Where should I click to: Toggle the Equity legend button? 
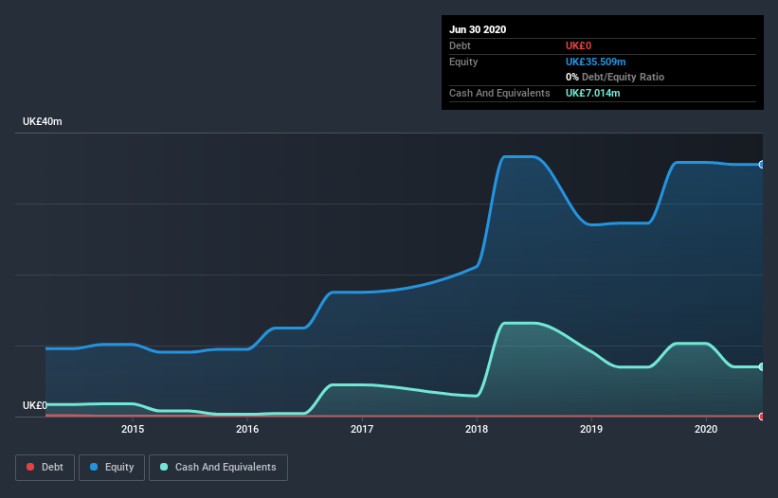[x=112, y=468]
